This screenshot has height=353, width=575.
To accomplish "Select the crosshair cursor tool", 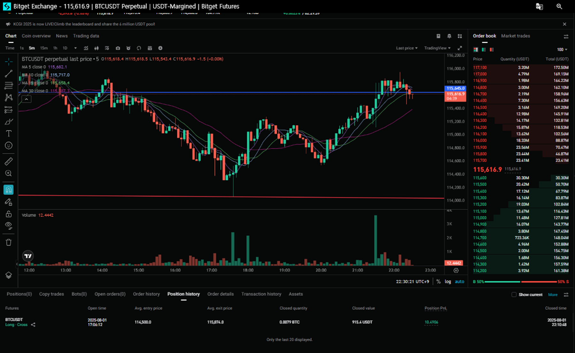I will pyautogui.click(x=9, y=61).
